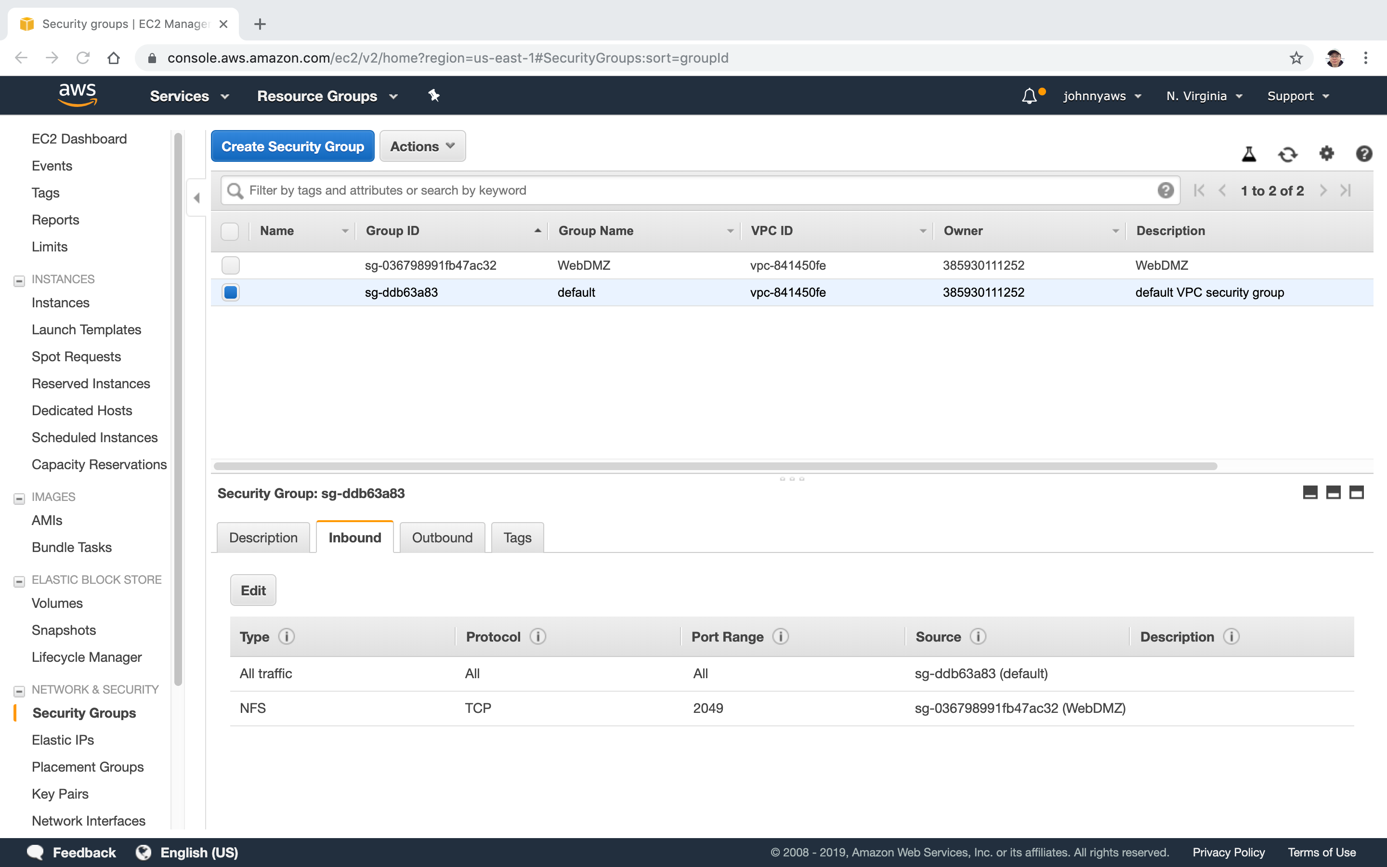Check the WebDMZ security group row
Screen dimensions: 1387x867
tap(230, 265)
